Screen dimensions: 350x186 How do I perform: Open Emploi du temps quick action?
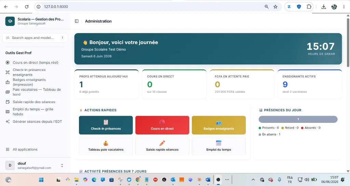[x=219, y=146]
